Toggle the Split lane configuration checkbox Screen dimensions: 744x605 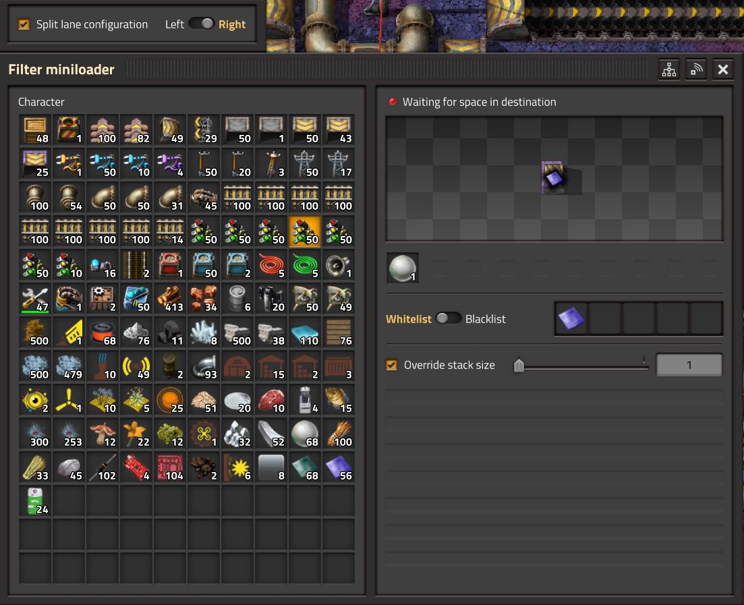pos(24,24)
